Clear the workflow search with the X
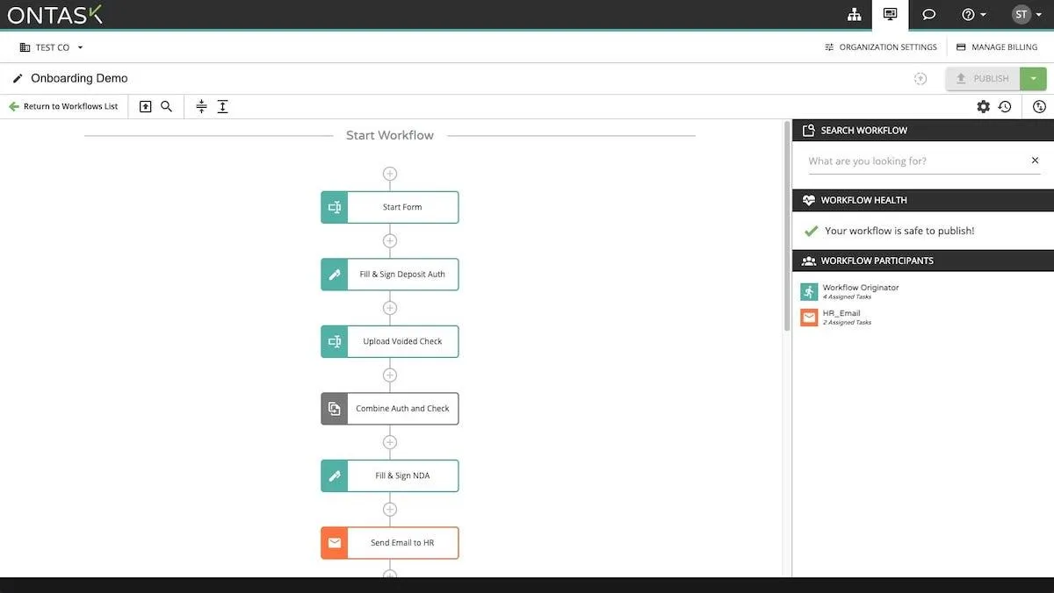Viewport: 1054px width, 593px height. pos(1035,161)
